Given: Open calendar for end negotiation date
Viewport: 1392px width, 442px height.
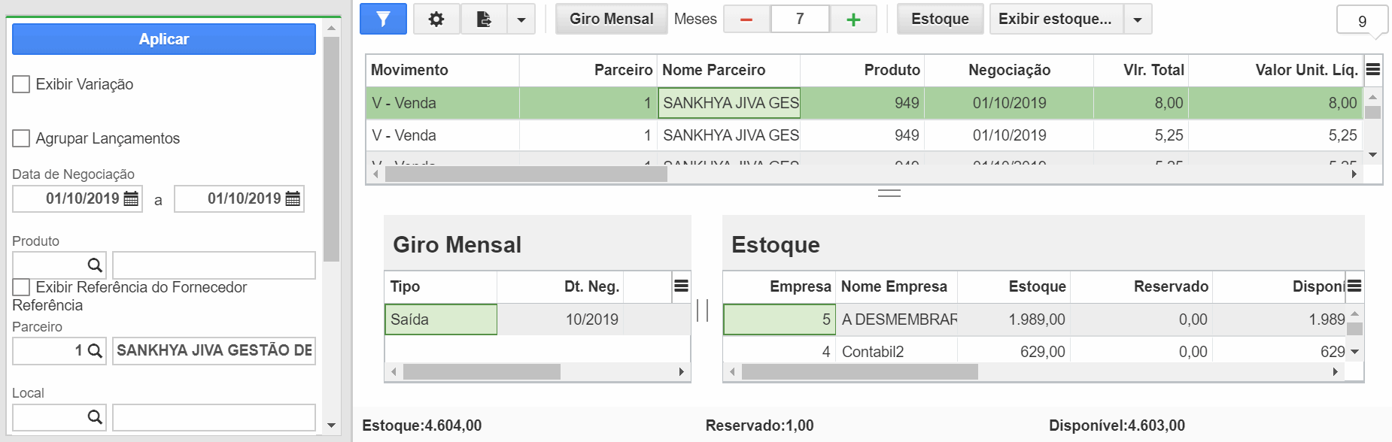Looking at the screenshot, I should (293, 198).
